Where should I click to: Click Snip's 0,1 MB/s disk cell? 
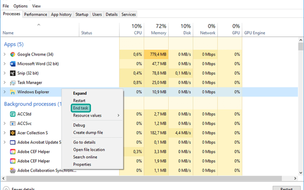[x=181, y=73]
